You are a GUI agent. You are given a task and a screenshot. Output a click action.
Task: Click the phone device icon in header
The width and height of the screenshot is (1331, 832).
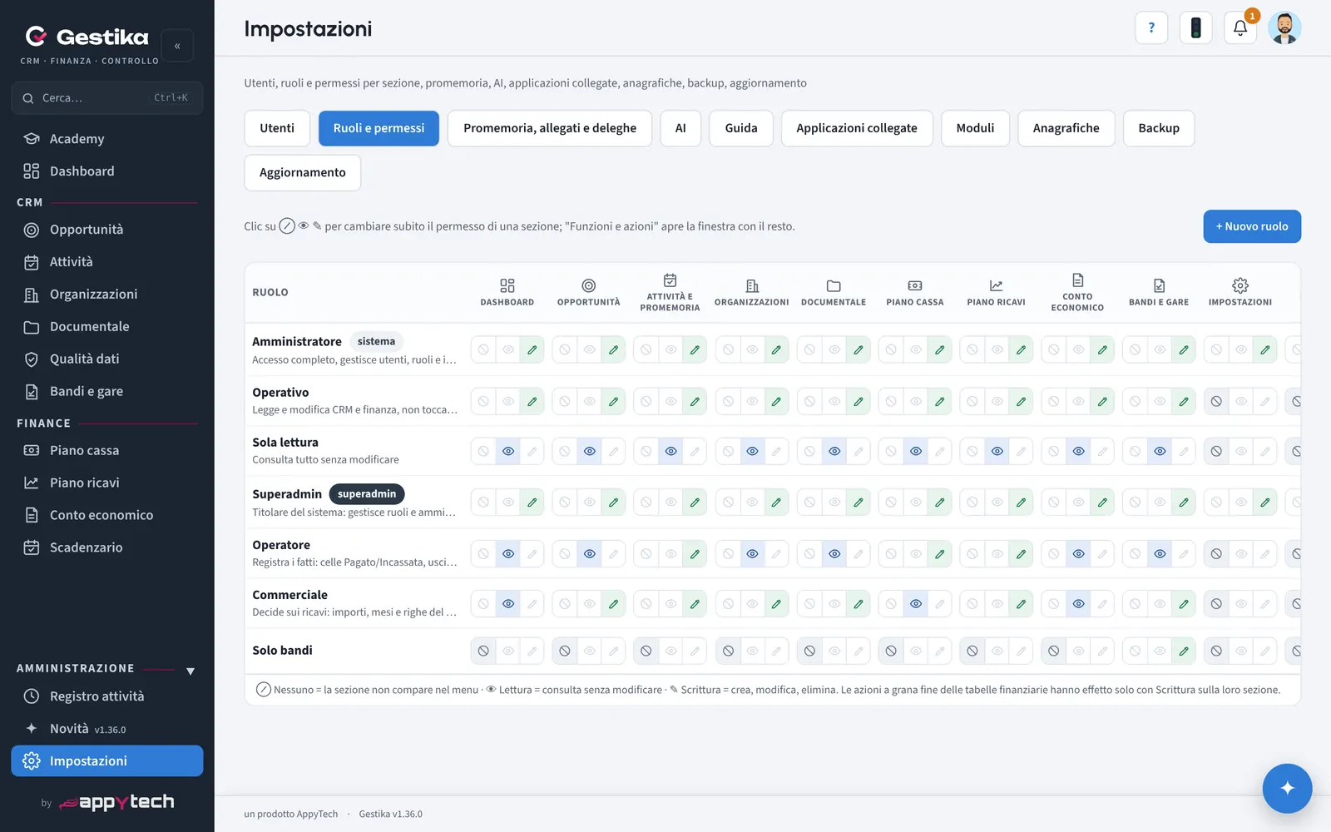click(x=1195, y=27)
